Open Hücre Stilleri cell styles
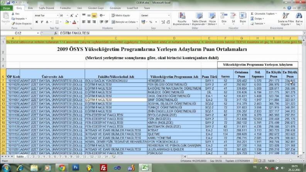306x172 pixels. [212, 19]
